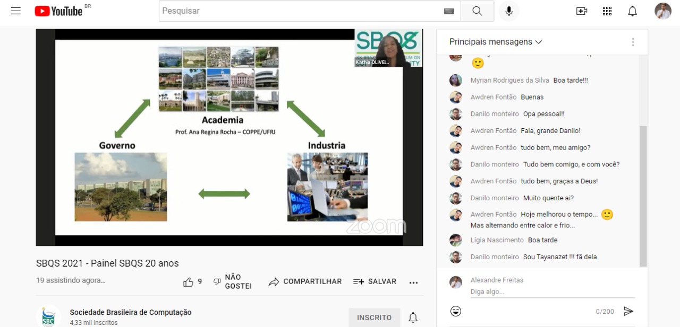Open chat options three-dot menu
The height and width of the screenshot is (327, 680).
coord(633,42)
